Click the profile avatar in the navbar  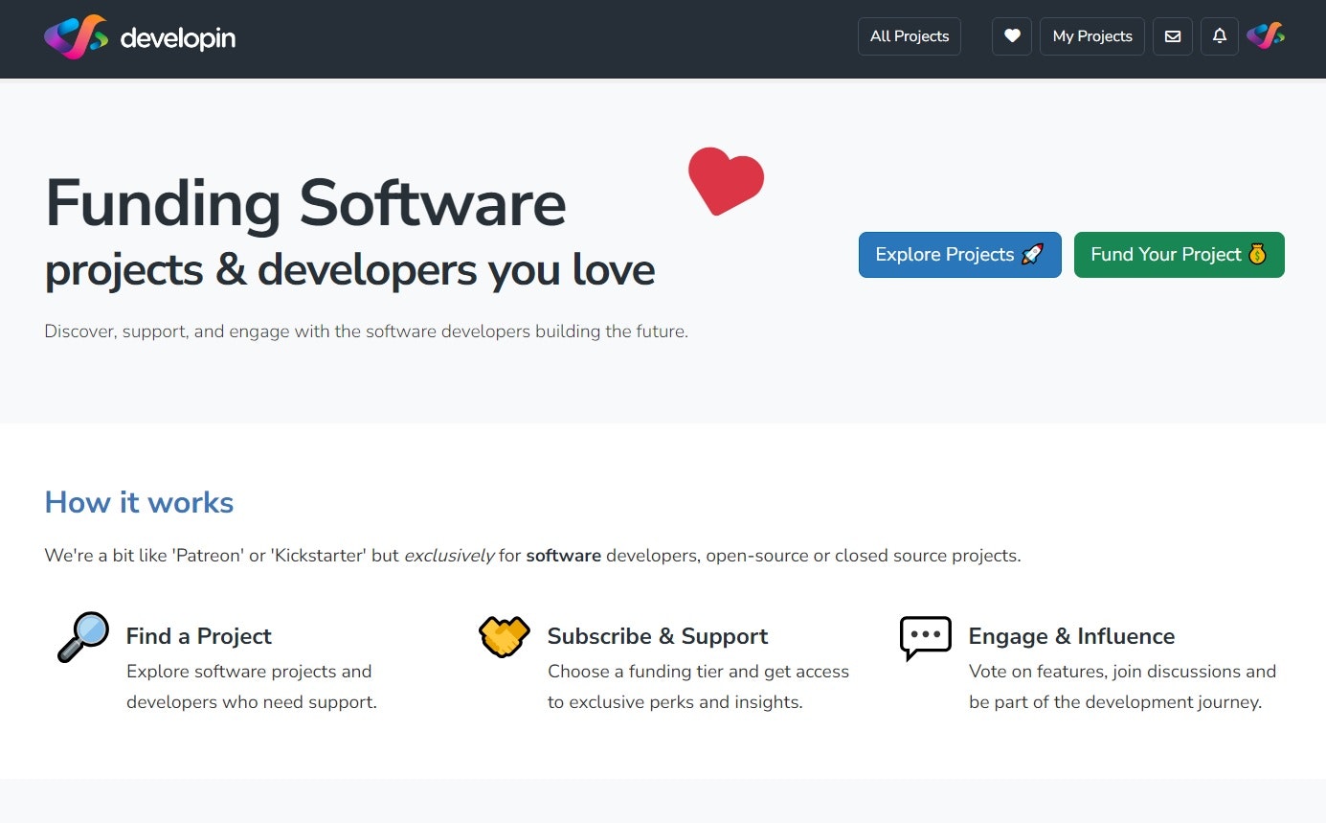coord(1266,35)
